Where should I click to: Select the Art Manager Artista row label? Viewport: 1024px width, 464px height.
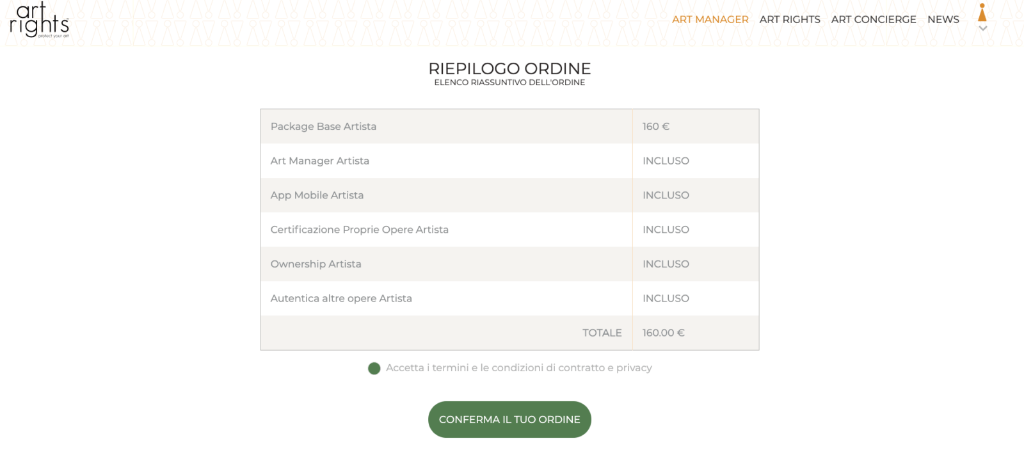(320, 161)
